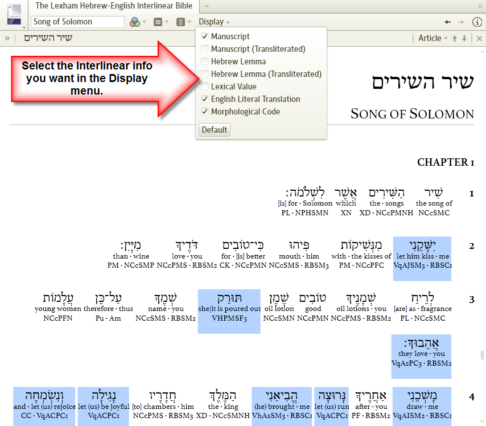Screen dimensions: 486x426
Task: Uncheck the Manuscript checkbox
Action: pyautogui.click(x=204, y=36)
